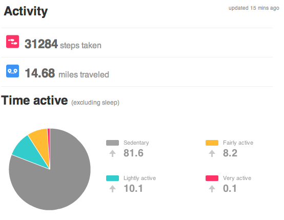Viewport: 284px width, 220px height.
Task: Click the up arrow beside Very active 0.1
Action: (x=212, y=189)
